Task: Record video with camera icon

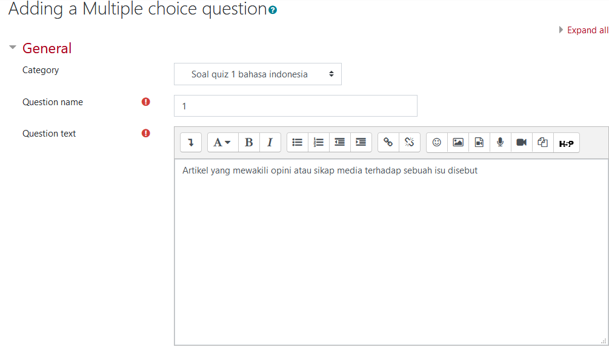Action: coord(522,143)
